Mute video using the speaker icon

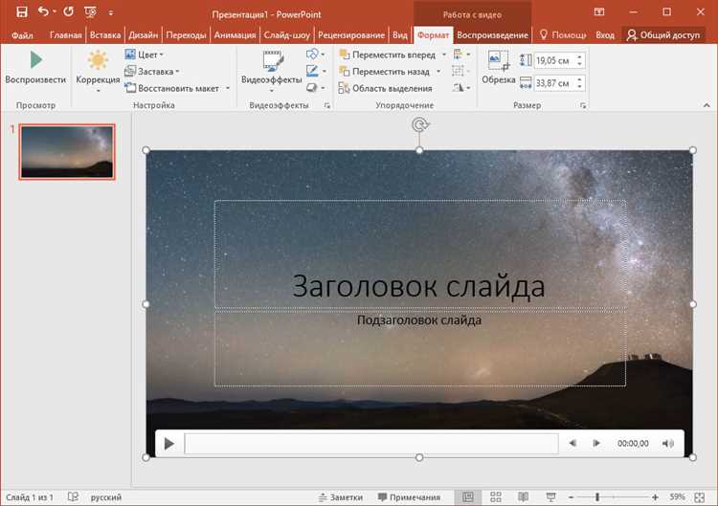(x=668, y=444)
